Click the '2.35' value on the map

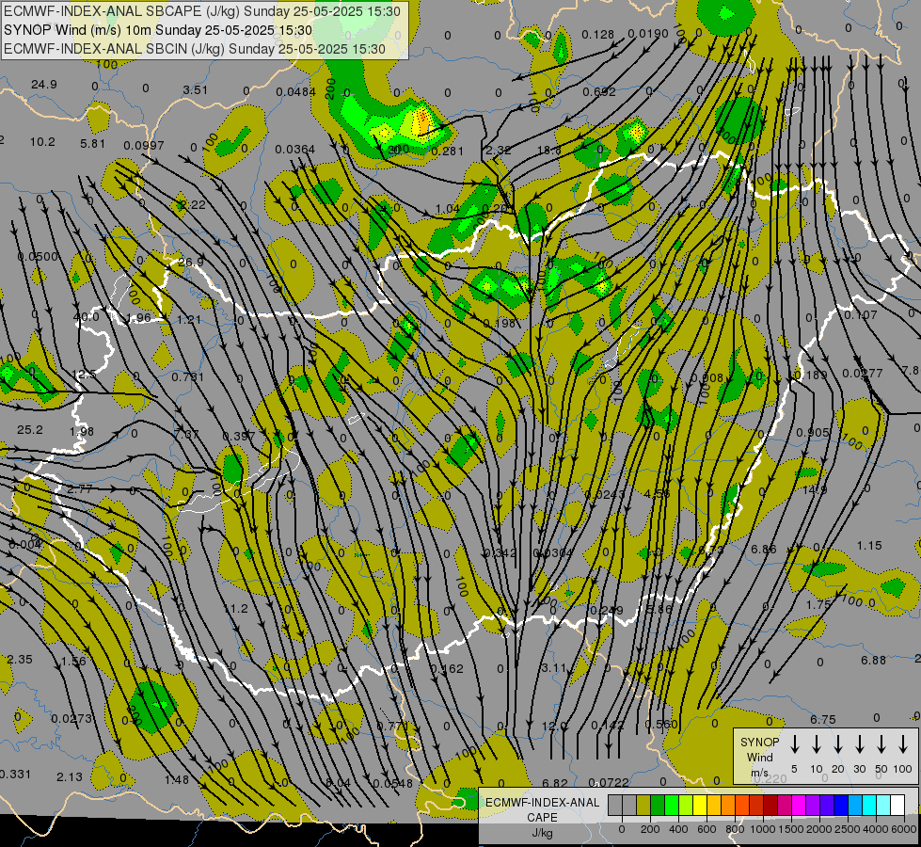click(x=20, y=659)
